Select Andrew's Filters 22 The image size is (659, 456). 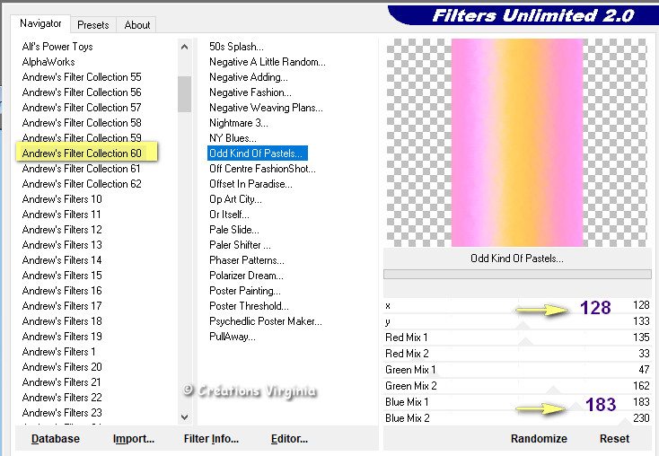pyautogui.click(x=62, y=398)
